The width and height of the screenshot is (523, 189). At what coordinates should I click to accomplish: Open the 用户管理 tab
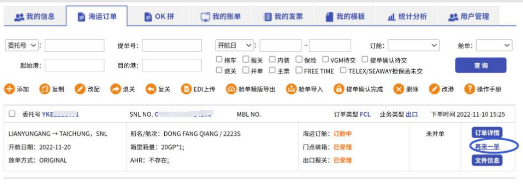point(469,16)
